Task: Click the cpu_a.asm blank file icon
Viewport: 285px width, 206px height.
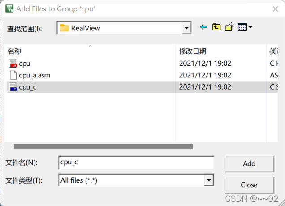Action: (13, 75)
